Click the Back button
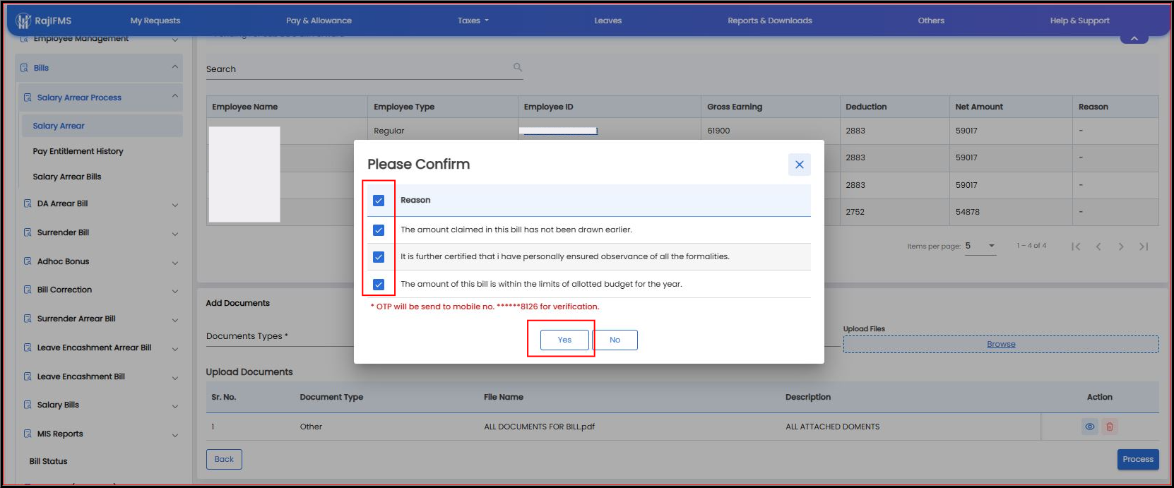The image size is (1174, 488). 224,459
